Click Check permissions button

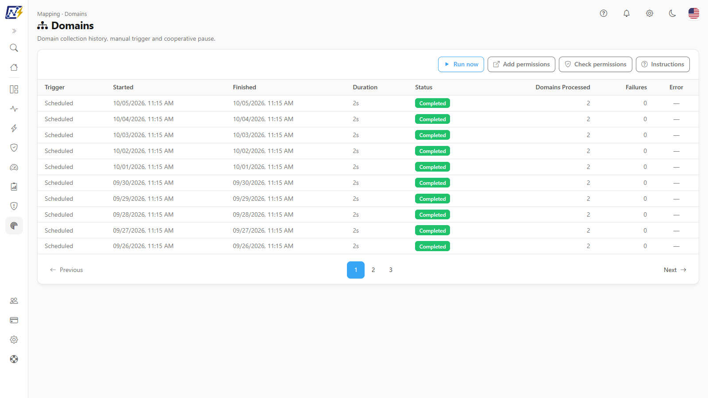pyautogui.click(x=596, y=64)
